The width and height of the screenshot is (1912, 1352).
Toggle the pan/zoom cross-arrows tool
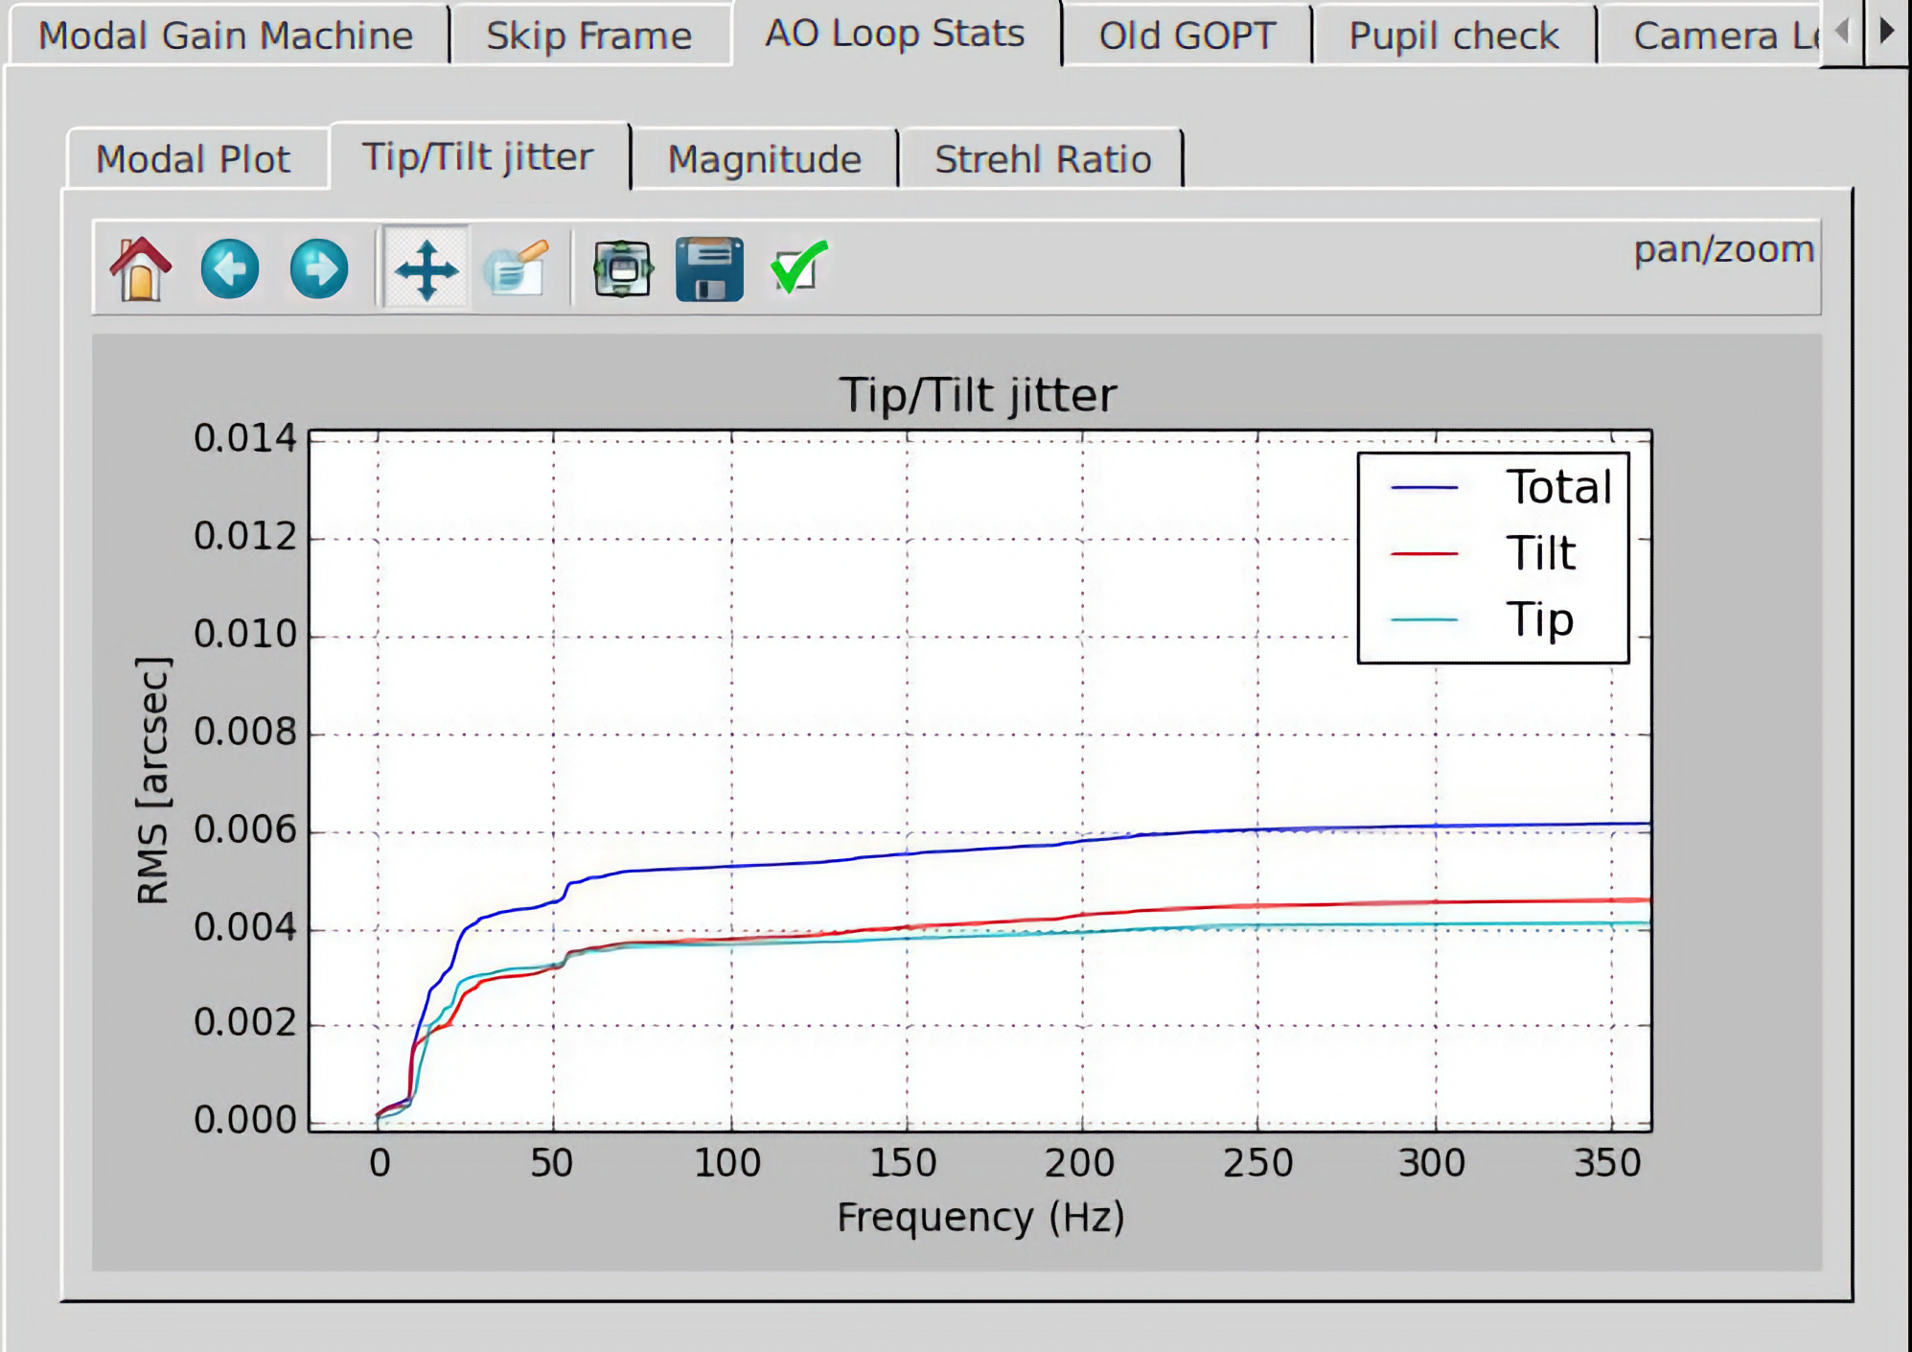[x=426, y=268]
